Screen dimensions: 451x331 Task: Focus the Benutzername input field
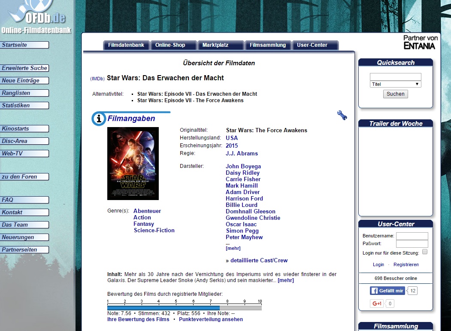[x=412, y=236]
